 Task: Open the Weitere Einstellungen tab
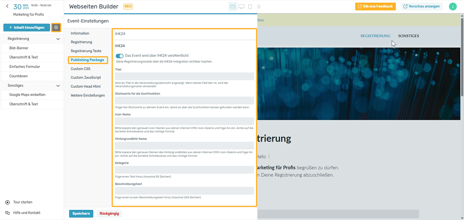coord(88,95)
